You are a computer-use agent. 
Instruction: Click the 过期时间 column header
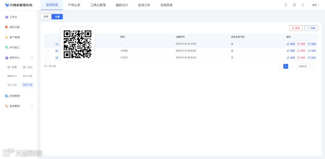point(180,37)
